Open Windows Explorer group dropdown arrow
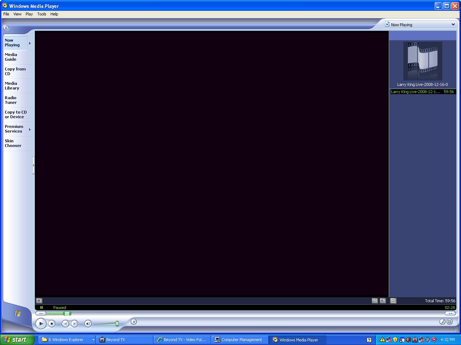Screen dimensions: 461x345 [93, 340]
